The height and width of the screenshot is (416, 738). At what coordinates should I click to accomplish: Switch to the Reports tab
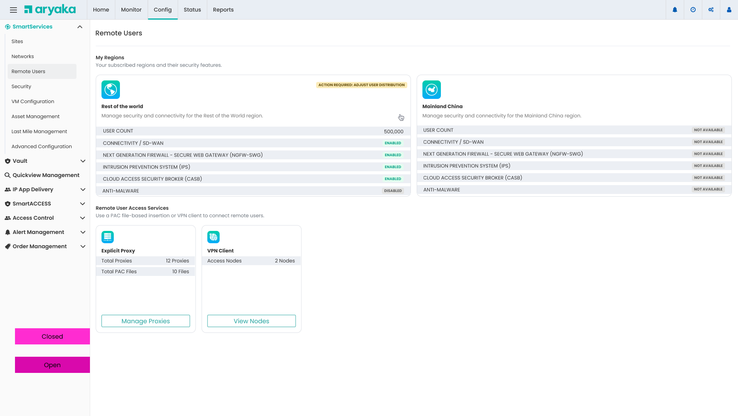(x=223, y=10)
